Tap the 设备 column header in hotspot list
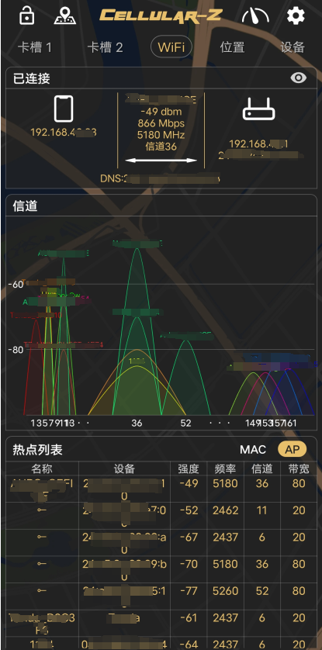Image resolution: width=322 pixels, height=650 pixels. click(124, 468)
